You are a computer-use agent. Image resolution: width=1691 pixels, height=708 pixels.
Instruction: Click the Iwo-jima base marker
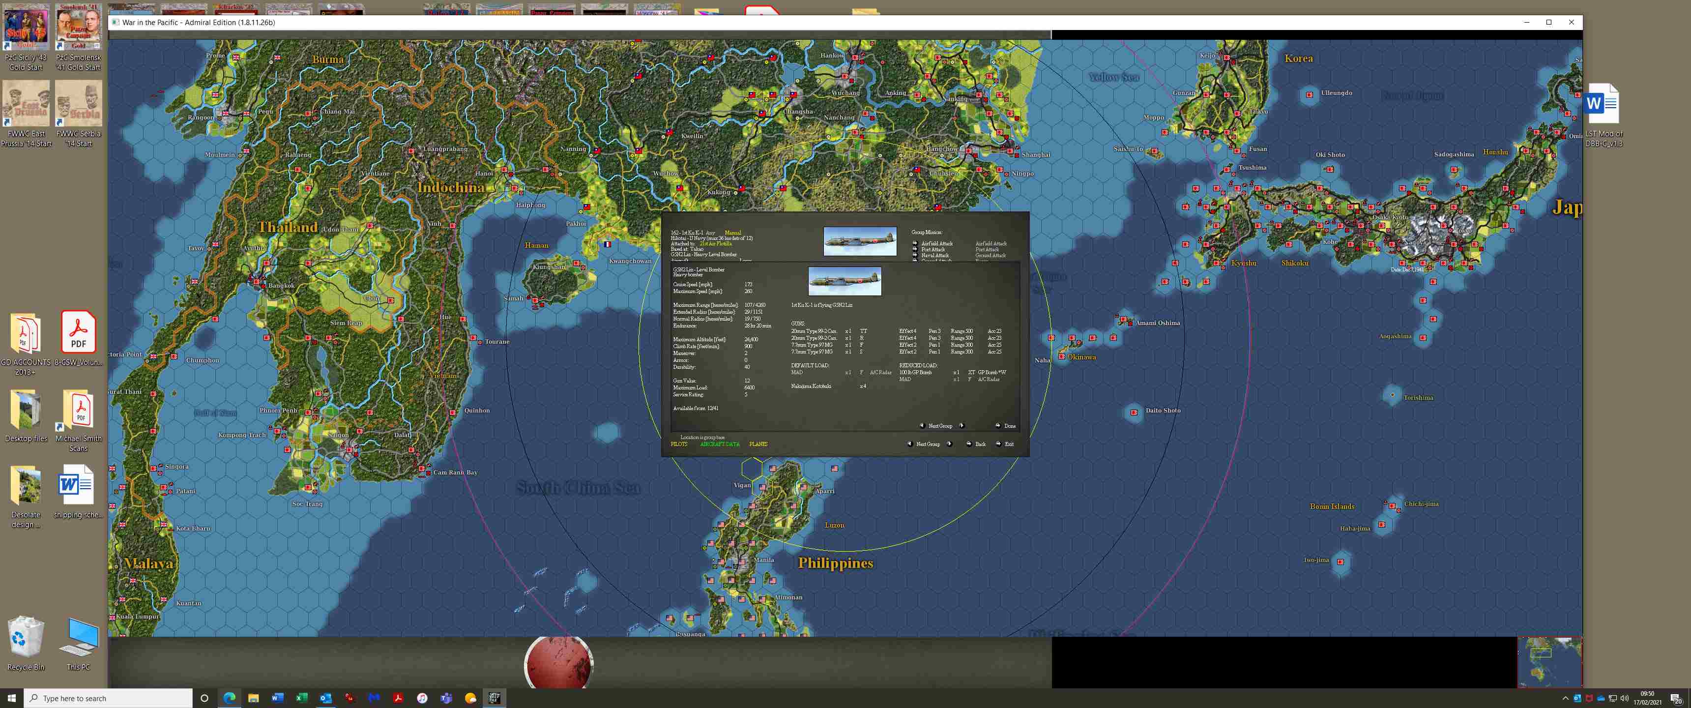click(1340, 561)
